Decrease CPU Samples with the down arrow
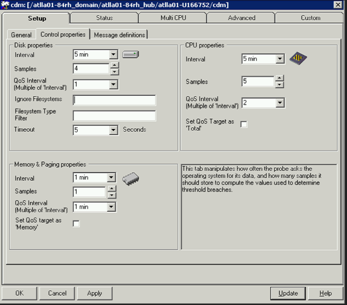This screenshot has width=347, height=305. [280, 85]
